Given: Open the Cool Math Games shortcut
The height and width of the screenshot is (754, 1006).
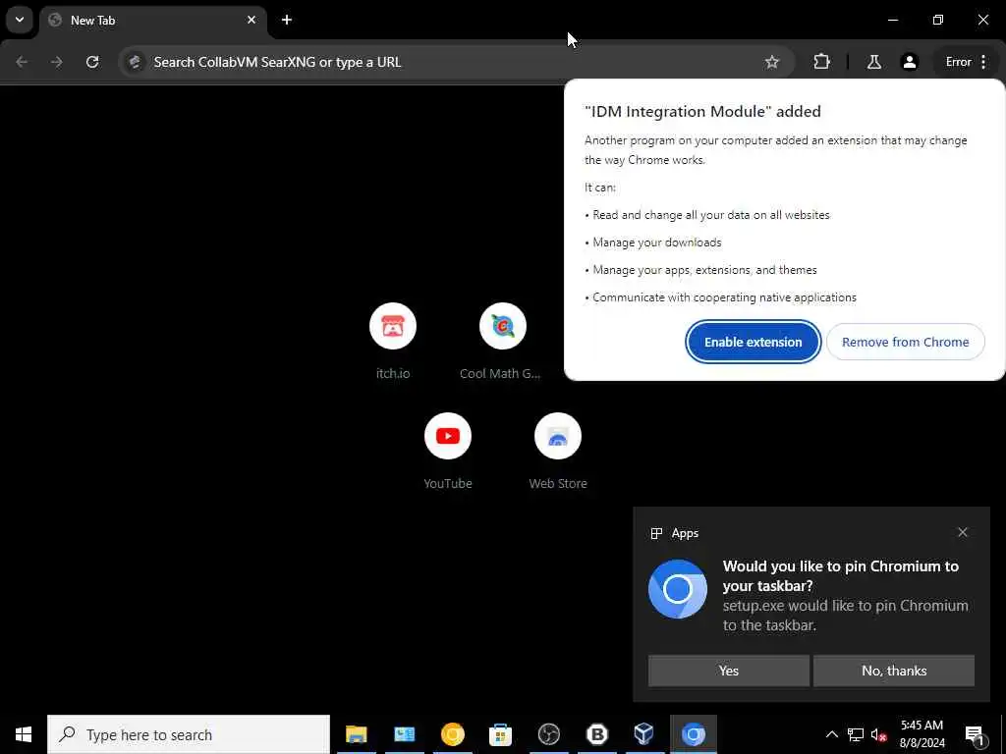Looking at the screenshot, I should [x=502, y=343].
